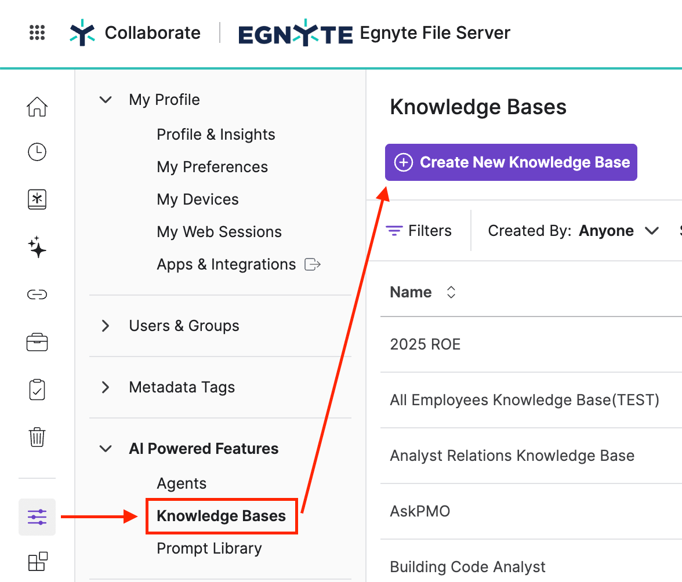This screenshot has width=682, height=582.
Task: Select the bookmarks book icon in sidebar
Action: click(x=37, y=199)
